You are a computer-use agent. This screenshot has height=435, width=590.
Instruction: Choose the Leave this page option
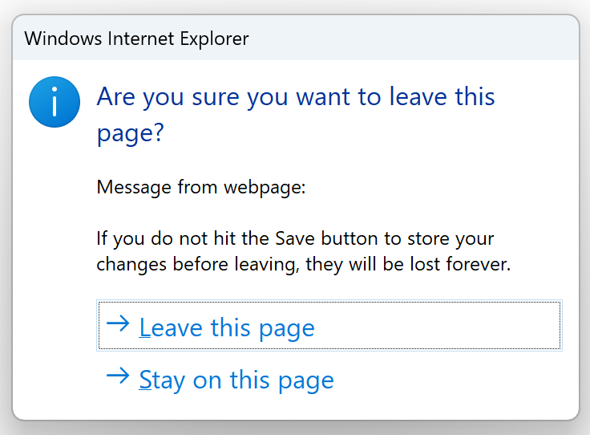pyautogui.click(x=227, y=327)
